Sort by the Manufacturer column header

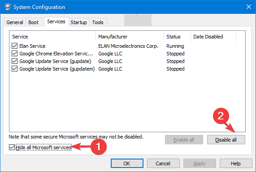click(x=130, y=37)
